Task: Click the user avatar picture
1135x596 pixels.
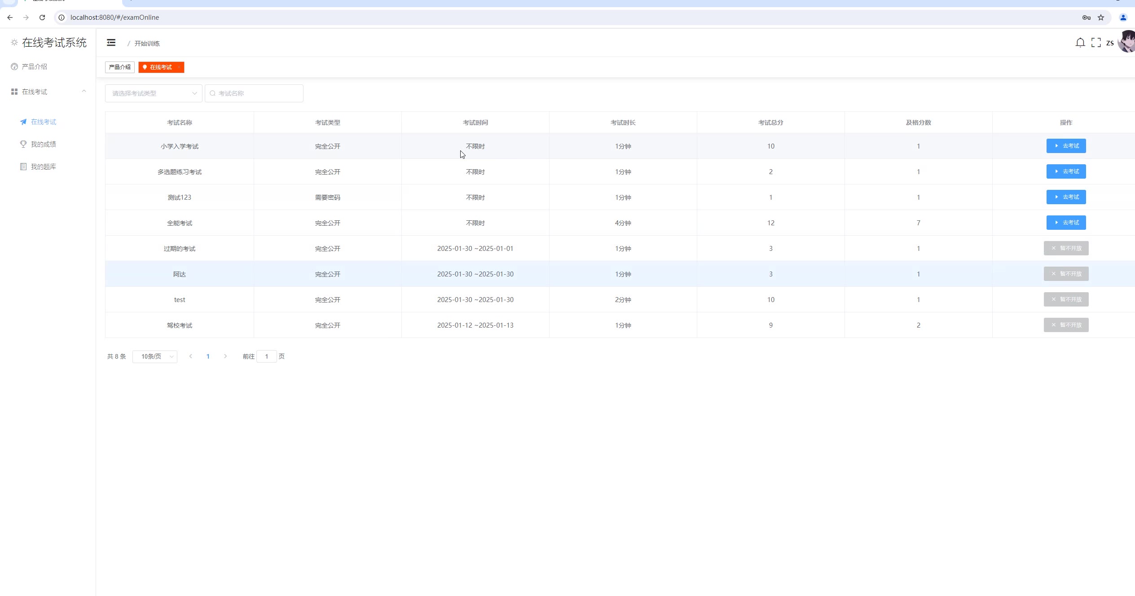Action: [1127, 42]
